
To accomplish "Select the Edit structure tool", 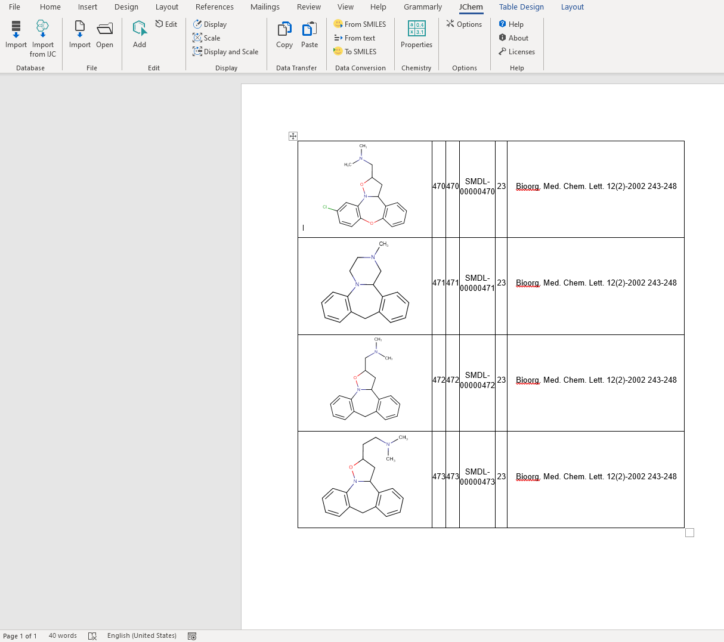I will tap(166, 24).
